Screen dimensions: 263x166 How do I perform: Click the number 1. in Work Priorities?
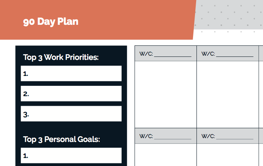coord(26,74)
